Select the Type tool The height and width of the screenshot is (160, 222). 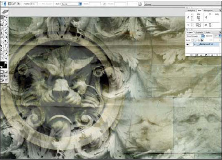click(x=6, y=45)
